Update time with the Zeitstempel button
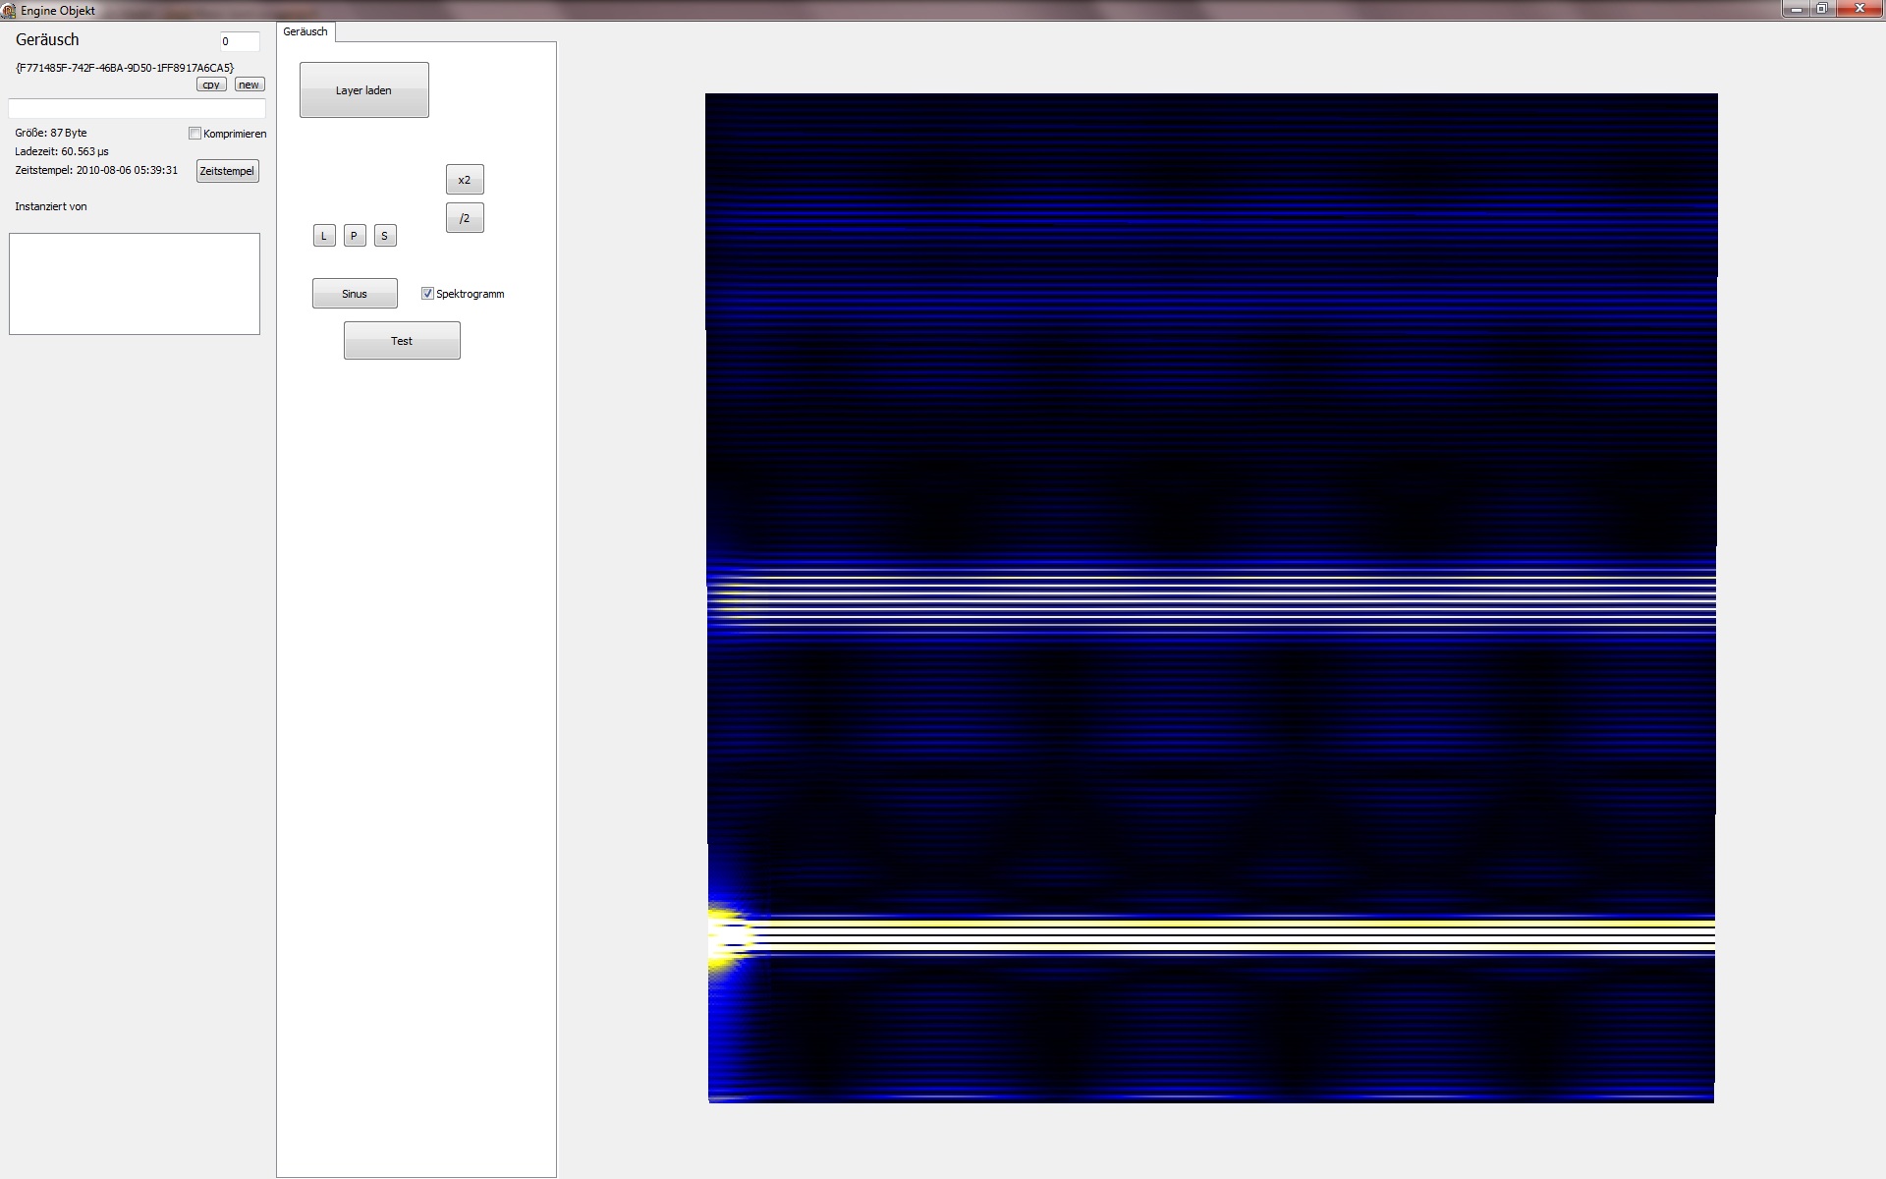This screenshot has width=1886, height=1179. [x=227, y=171]
